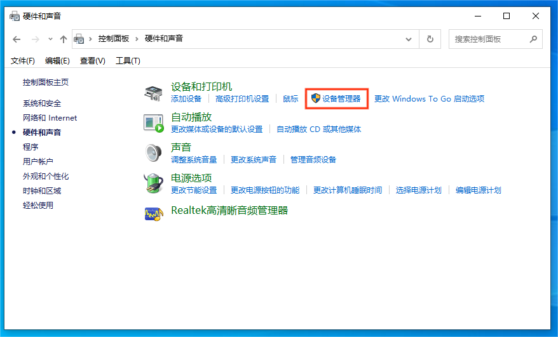This screenshot has width=558, height=337.
Task: Click the AutoPlay category icon
Action: tap(153, 123)
